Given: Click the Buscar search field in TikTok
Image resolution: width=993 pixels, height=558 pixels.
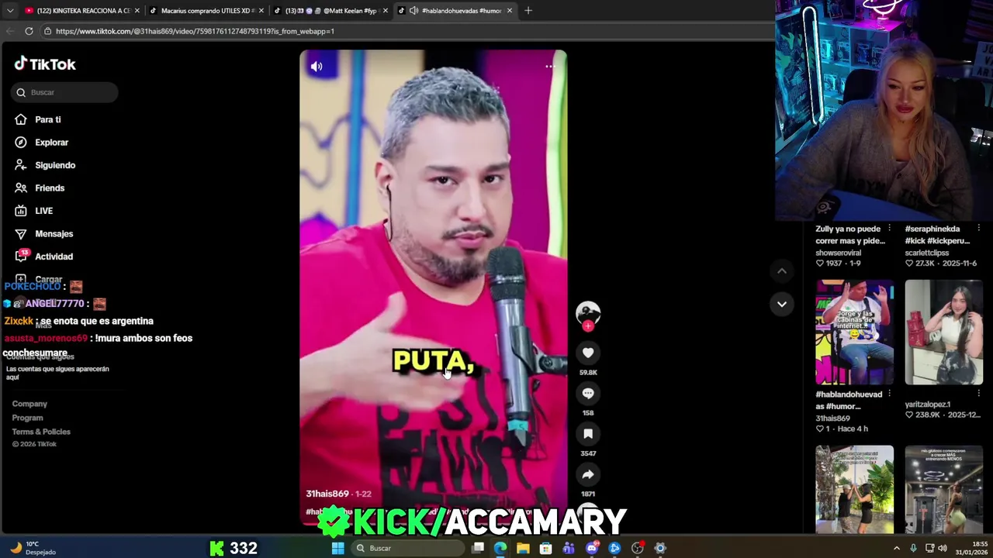Looking at the screenshot, I should (x=64, y=92).
